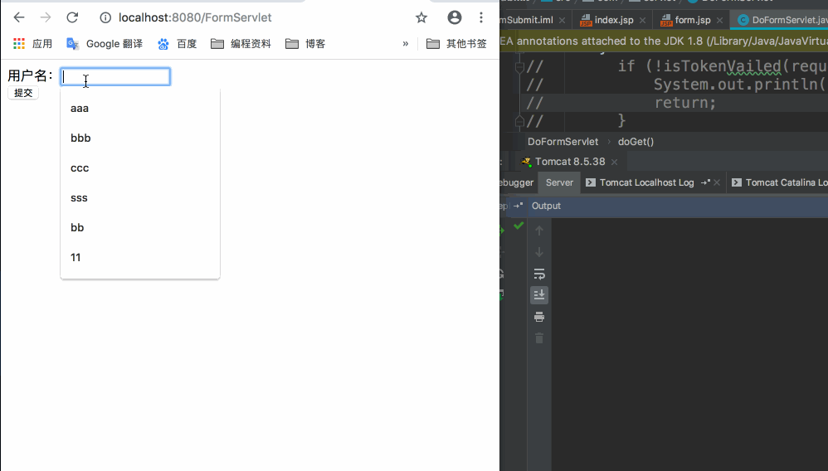
Task: Bookmark this page with the star icon
Action: (421, 18)
